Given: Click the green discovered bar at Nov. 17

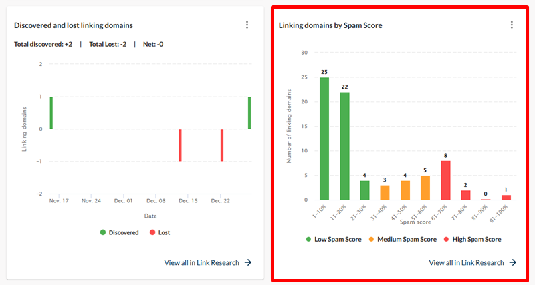Looking at the screenshot, I should [x=51, y=113].
